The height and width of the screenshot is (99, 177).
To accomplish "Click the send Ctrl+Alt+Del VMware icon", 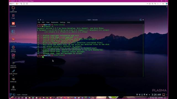I will tap(21, 4).
